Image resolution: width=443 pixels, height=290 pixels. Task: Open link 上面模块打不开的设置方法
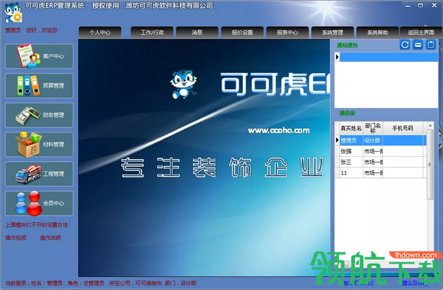pos(37,225)
